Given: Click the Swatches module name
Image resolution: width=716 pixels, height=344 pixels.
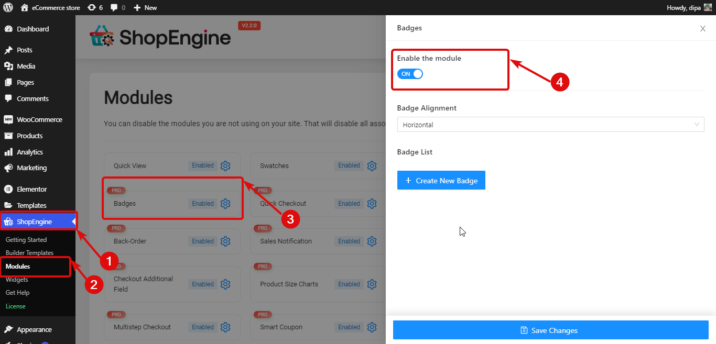Looking at the screenshot, I should (x=275, y=166).
